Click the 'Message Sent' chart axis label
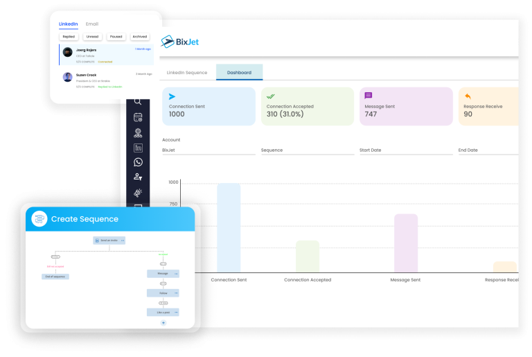 (x=405, y=280)
